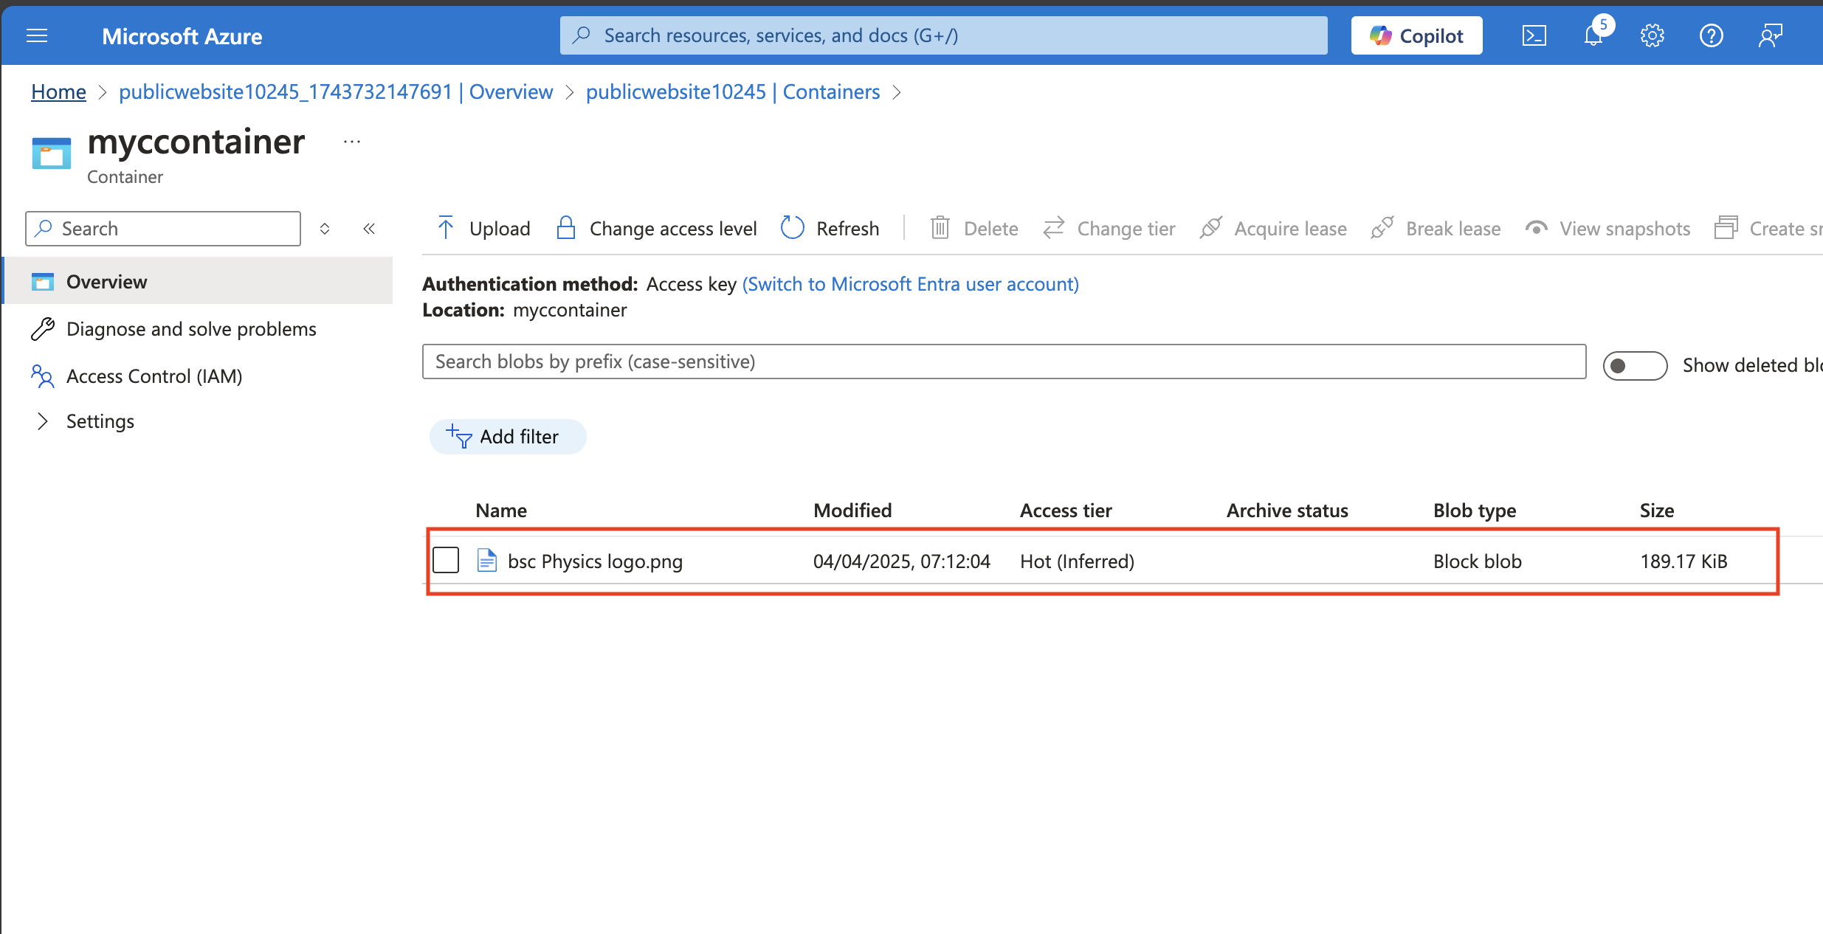Refresh the blob list

(x=830, y=229)
